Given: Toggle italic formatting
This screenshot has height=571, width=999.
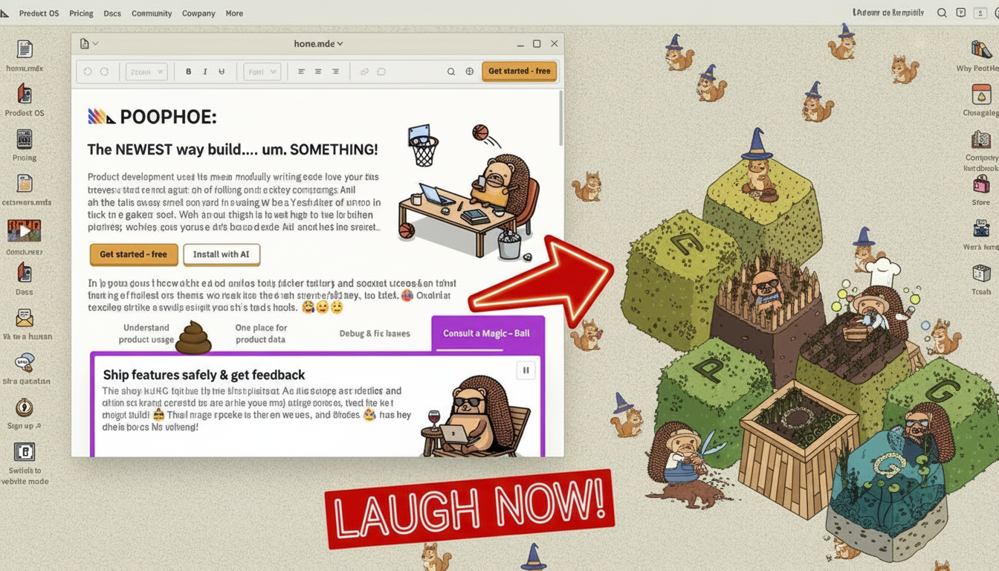Looking at the screenshot, I should coord(205,71).
